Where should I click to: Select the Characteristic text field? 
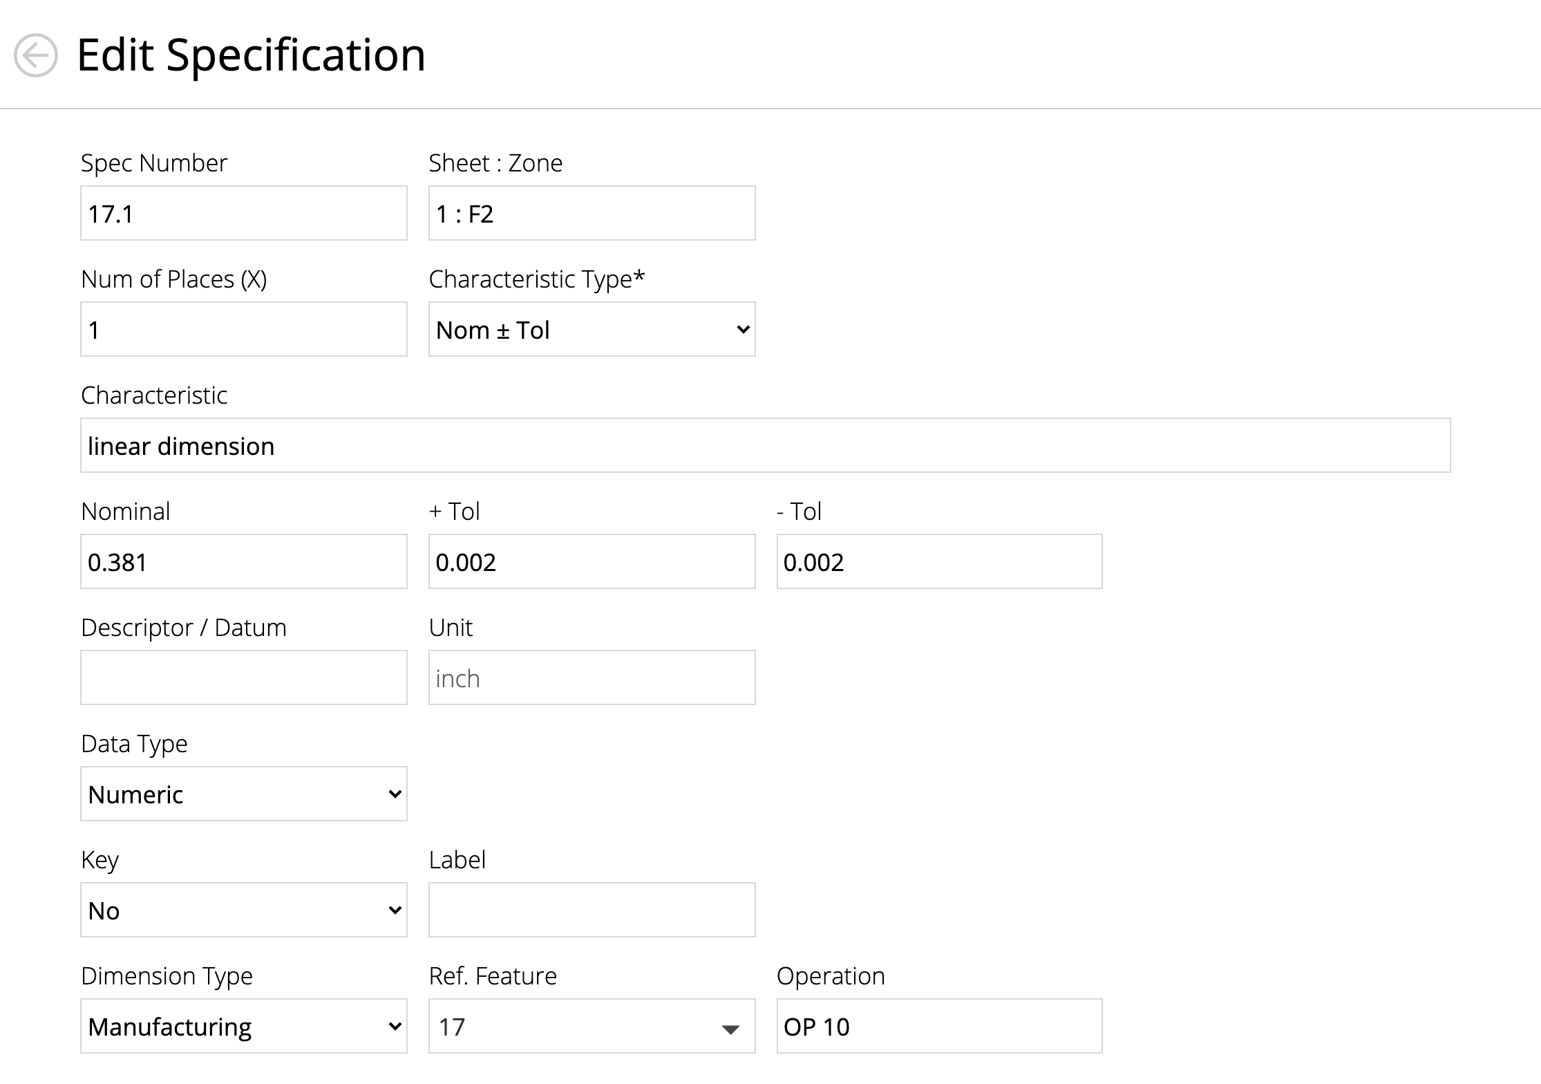coord(765,446)
